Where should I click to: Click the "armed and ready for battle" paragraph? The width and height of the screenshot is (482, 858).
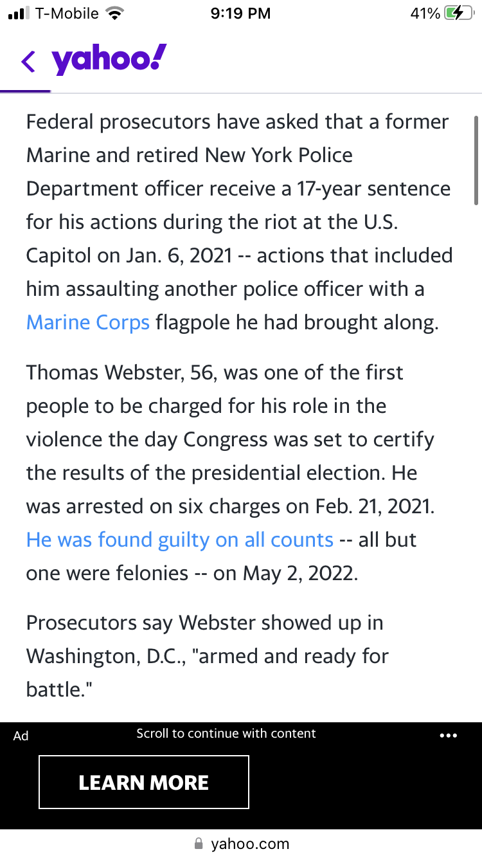pos(207,657)
